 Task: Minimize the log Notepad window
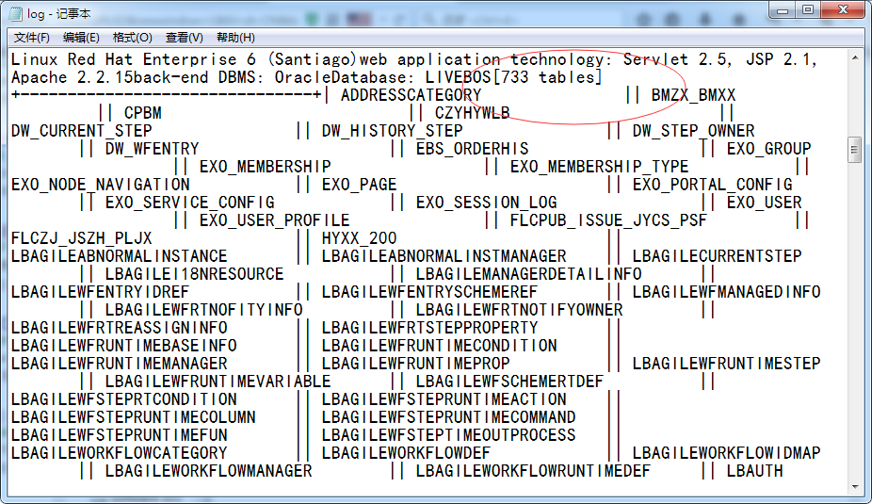[783, 10]
